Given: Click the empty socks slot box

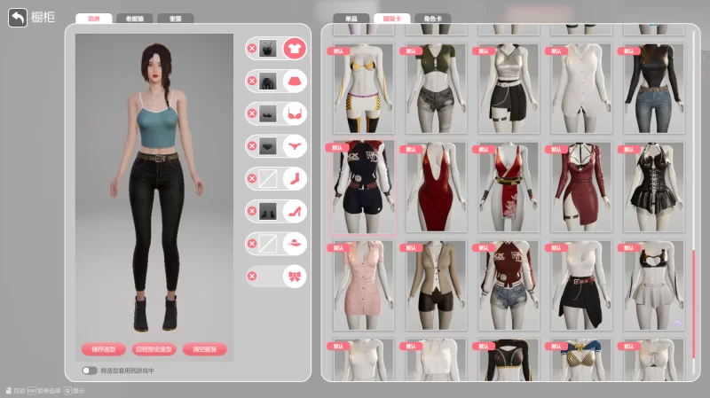Looking at the screenshot, I should pos(268,179).
